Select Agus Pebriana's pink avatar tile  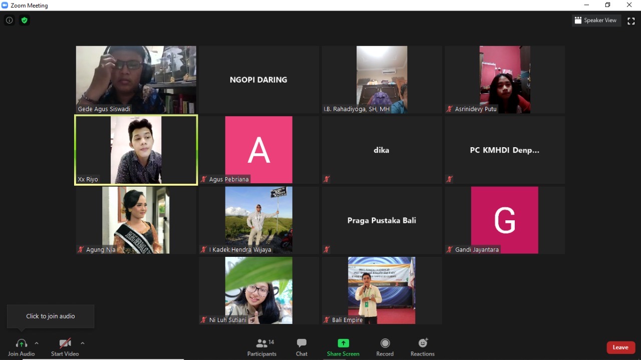259,150
